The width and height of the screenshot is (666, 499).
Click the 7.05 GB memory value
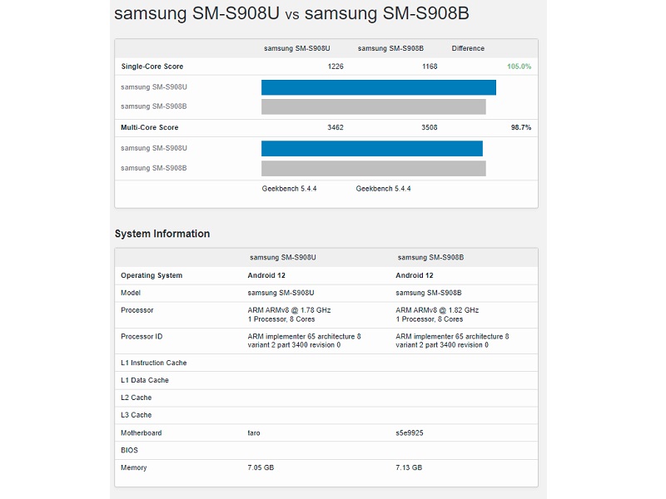261,468
